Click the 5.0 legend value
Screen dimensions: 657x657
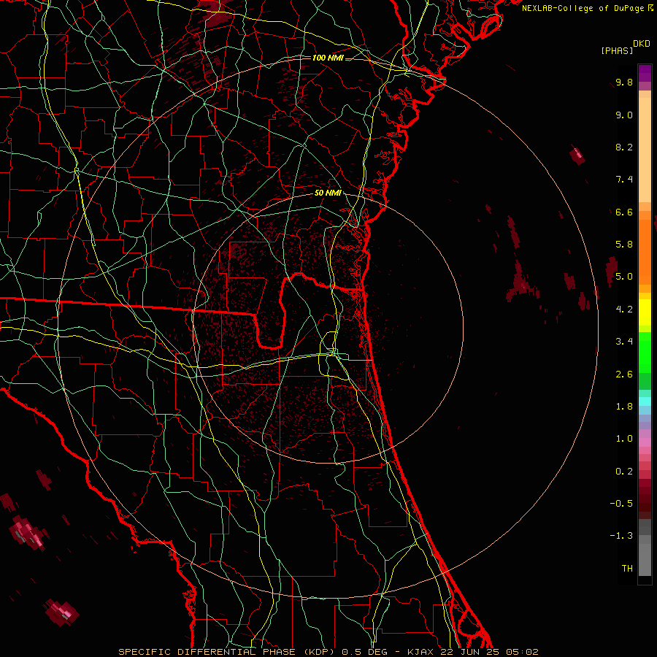point(624,277)
